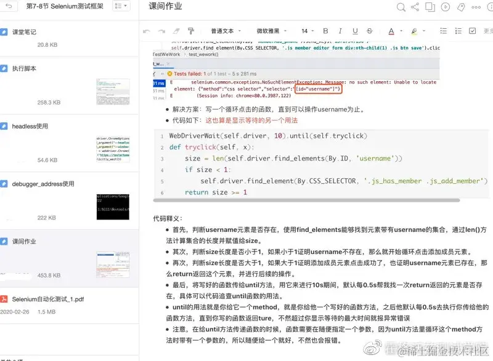This screenshot has height=361, width=493.
Task: Click the 258.3 KB size label
Action: 49,103
